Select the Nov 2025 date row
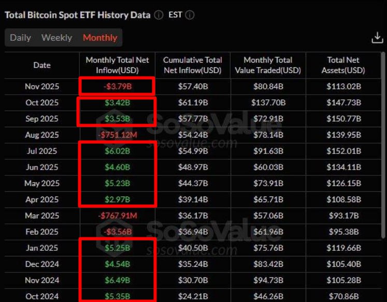This screenshot has height=302, width=387. [42, 86]
